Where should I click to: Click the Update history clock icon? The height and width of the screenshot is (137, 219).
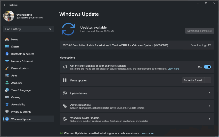click(65, 93)
